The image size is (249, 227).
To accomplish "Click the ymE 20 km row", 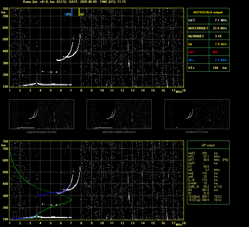I will click(x=203, y=177).
